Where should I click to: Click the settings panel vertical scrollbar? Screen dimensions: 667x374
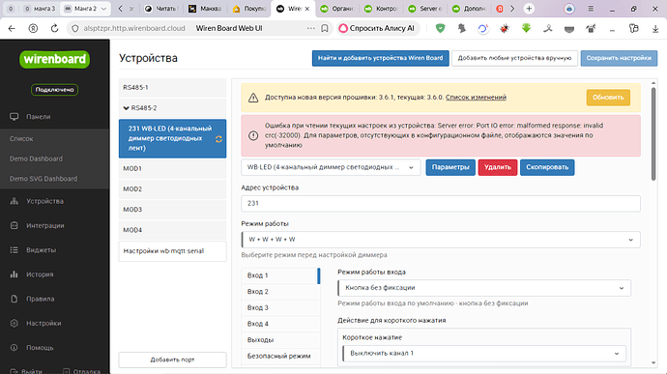pyautogui.click(x=653, y=134)
